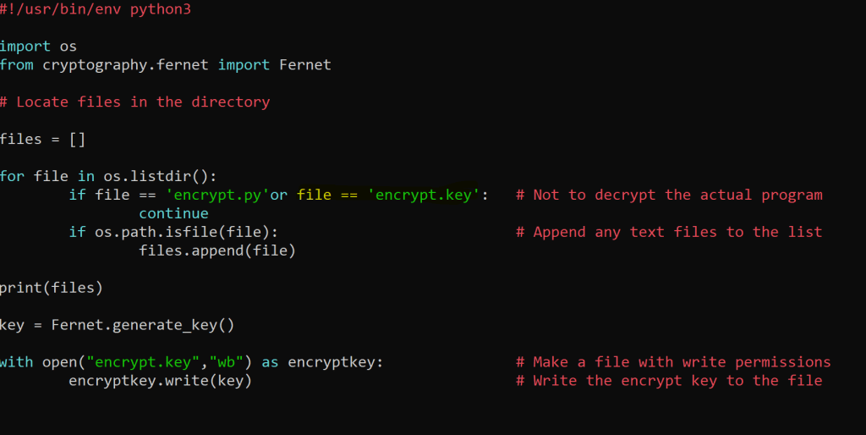This screenshot has width=866, height=435.
Task: Click the 'encrypt.py' string literal
Action: click(217, 195)
